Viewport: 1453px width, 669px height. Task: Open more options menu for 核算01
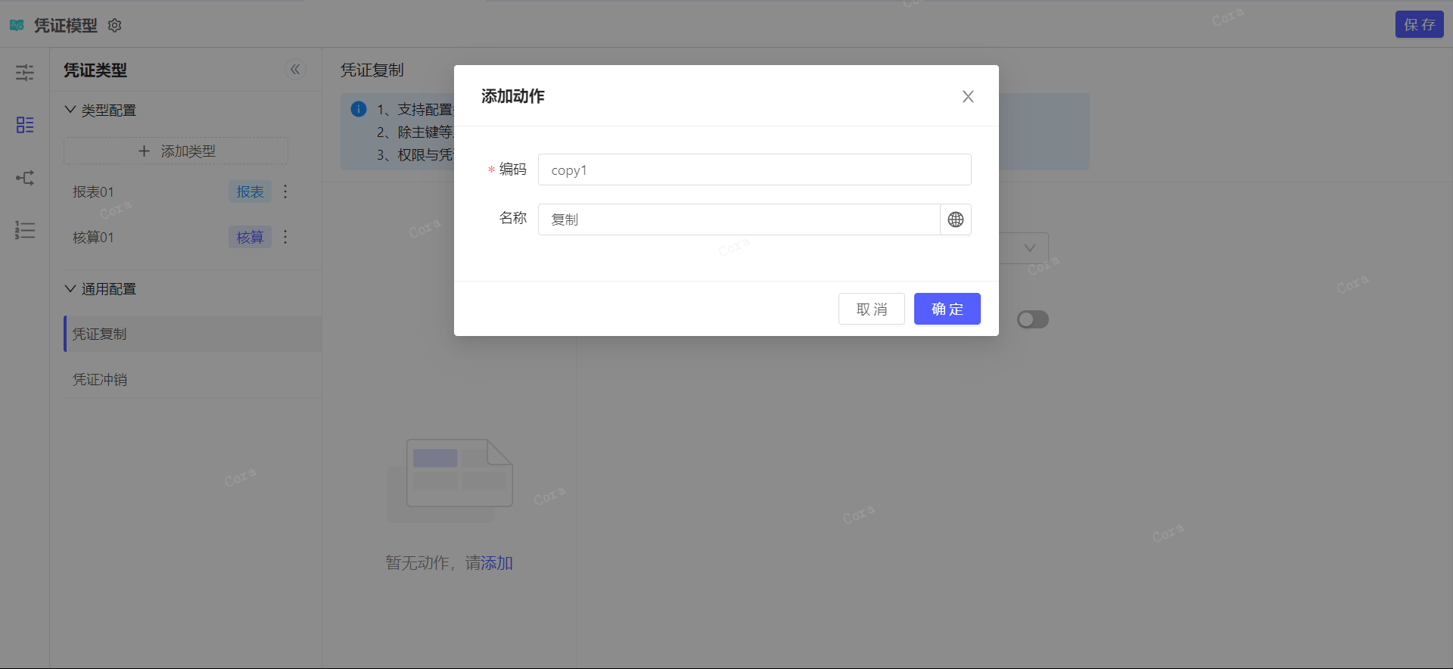point(285,237)
